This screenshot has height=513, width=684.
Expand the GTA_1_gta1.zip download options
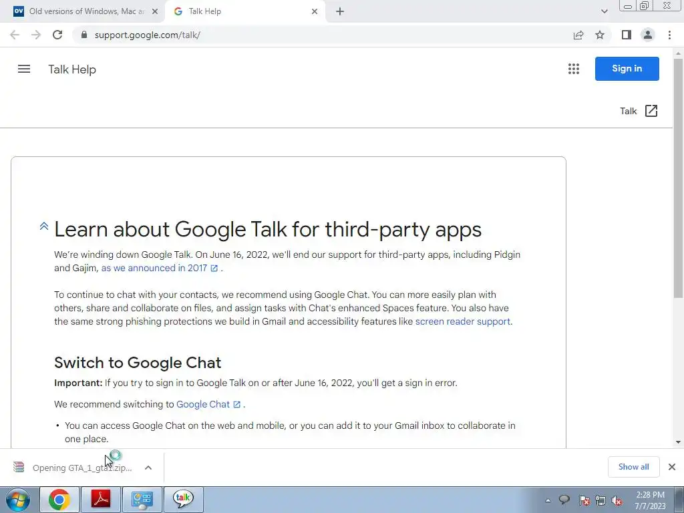(148, 468)
